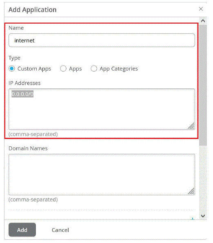213x243 pixels.
Task: Click the Add button
Action: click(22, 230)
